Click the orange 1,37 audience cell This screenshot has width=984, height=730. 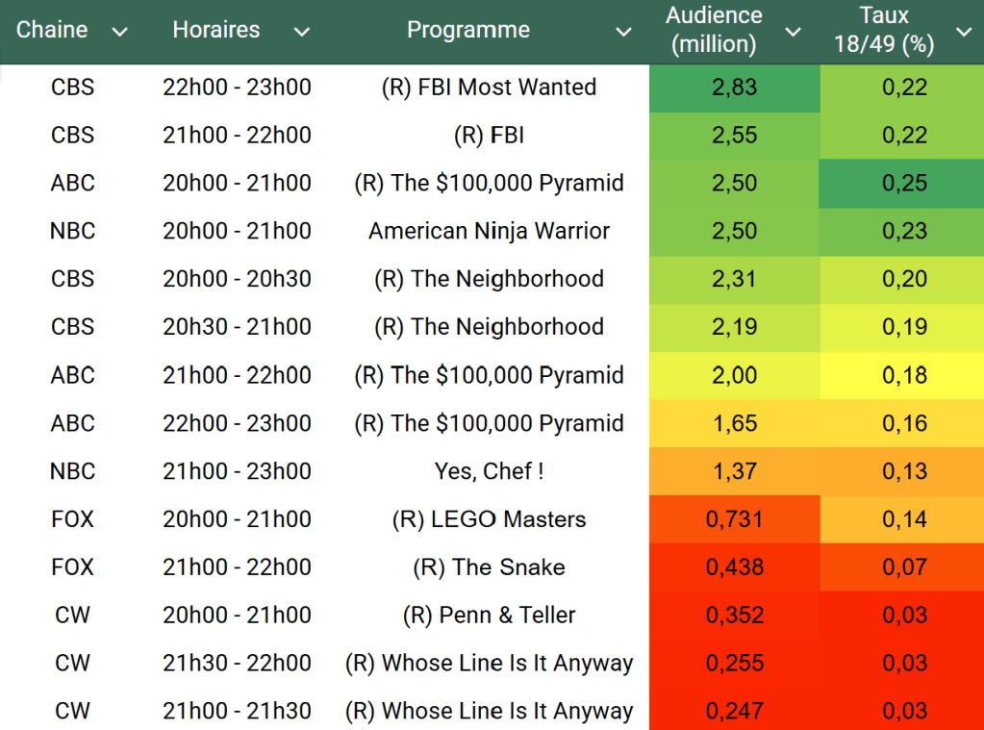tap(734, 471)
